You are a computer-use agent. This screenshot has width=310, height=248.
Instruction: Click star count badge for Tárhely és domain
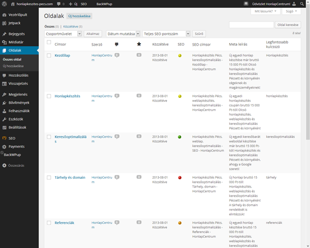tap(139, 177)
